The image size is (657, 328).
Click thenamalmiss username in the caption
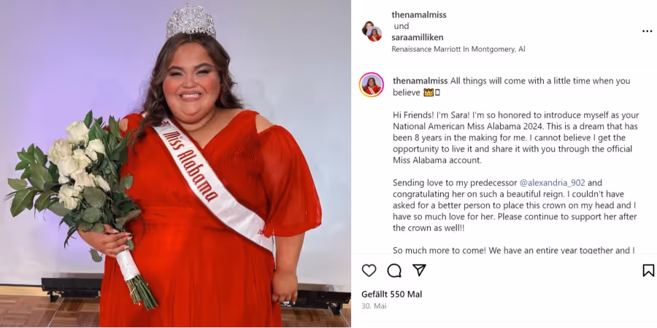click(x=420, y=81)
